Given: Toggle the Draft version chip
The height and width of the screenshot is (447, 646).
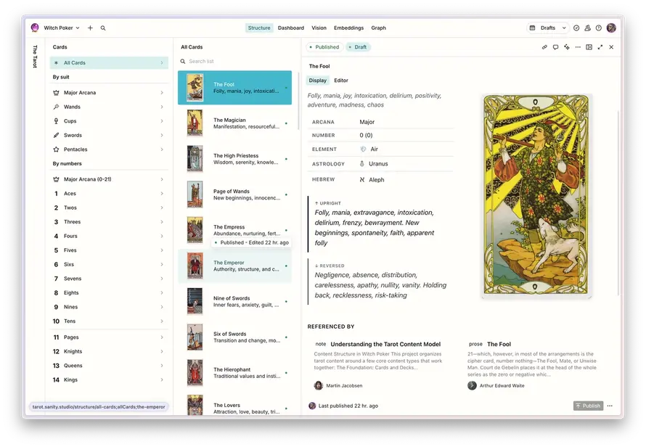Looking at the screenshot, I should (x=356, y=46).
